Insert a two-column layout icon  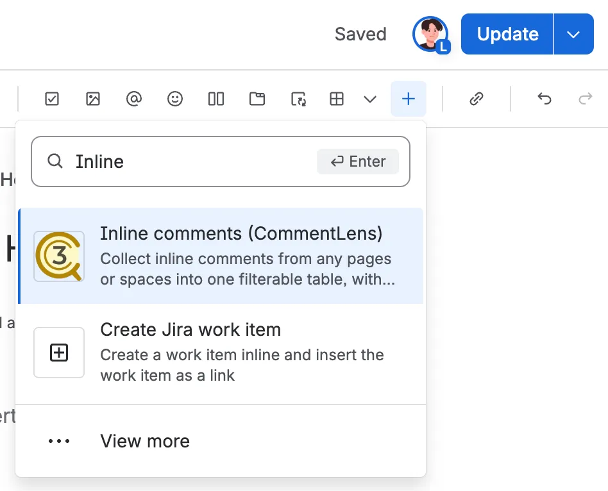click(x=216, y=99)
